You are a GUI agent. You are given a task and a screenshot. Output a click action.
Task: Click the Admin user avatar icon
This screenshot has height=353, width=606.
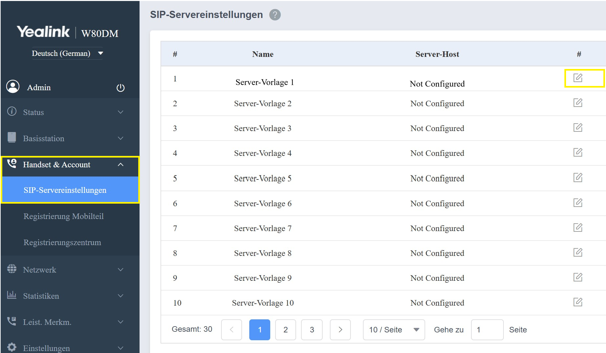[13, 87]
